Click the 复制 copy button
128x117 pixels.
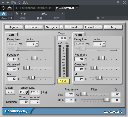point(40,18)
